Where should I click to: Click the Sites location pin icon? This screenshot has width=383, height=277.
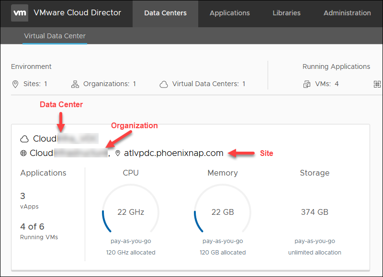point(15,84)
